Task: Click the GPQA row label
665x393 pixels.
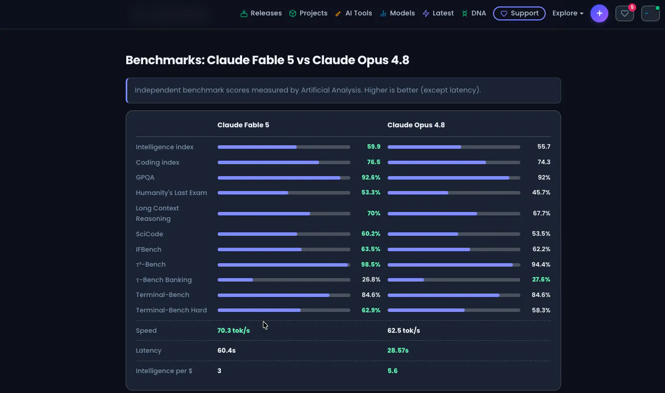Action: tap(145, 178)
